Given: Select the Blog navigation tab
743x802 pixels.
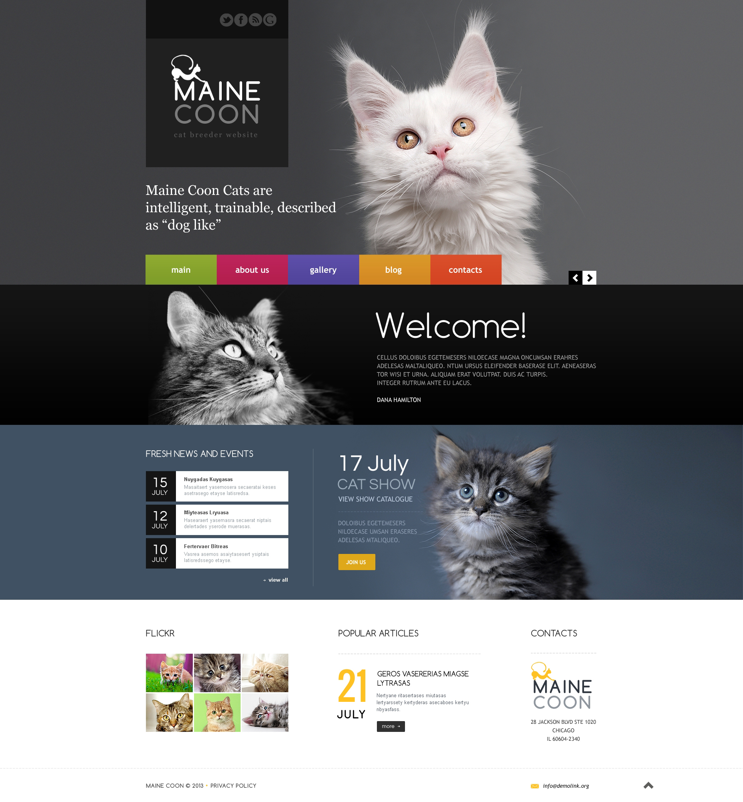Looking at the screenshot, I should 393,270.
